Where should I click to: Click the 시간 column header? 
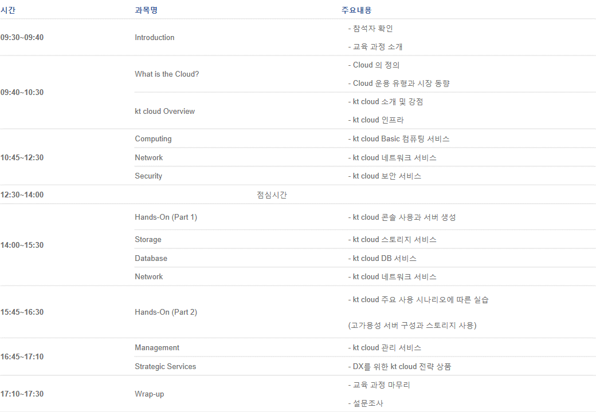(x=9, y=10)
